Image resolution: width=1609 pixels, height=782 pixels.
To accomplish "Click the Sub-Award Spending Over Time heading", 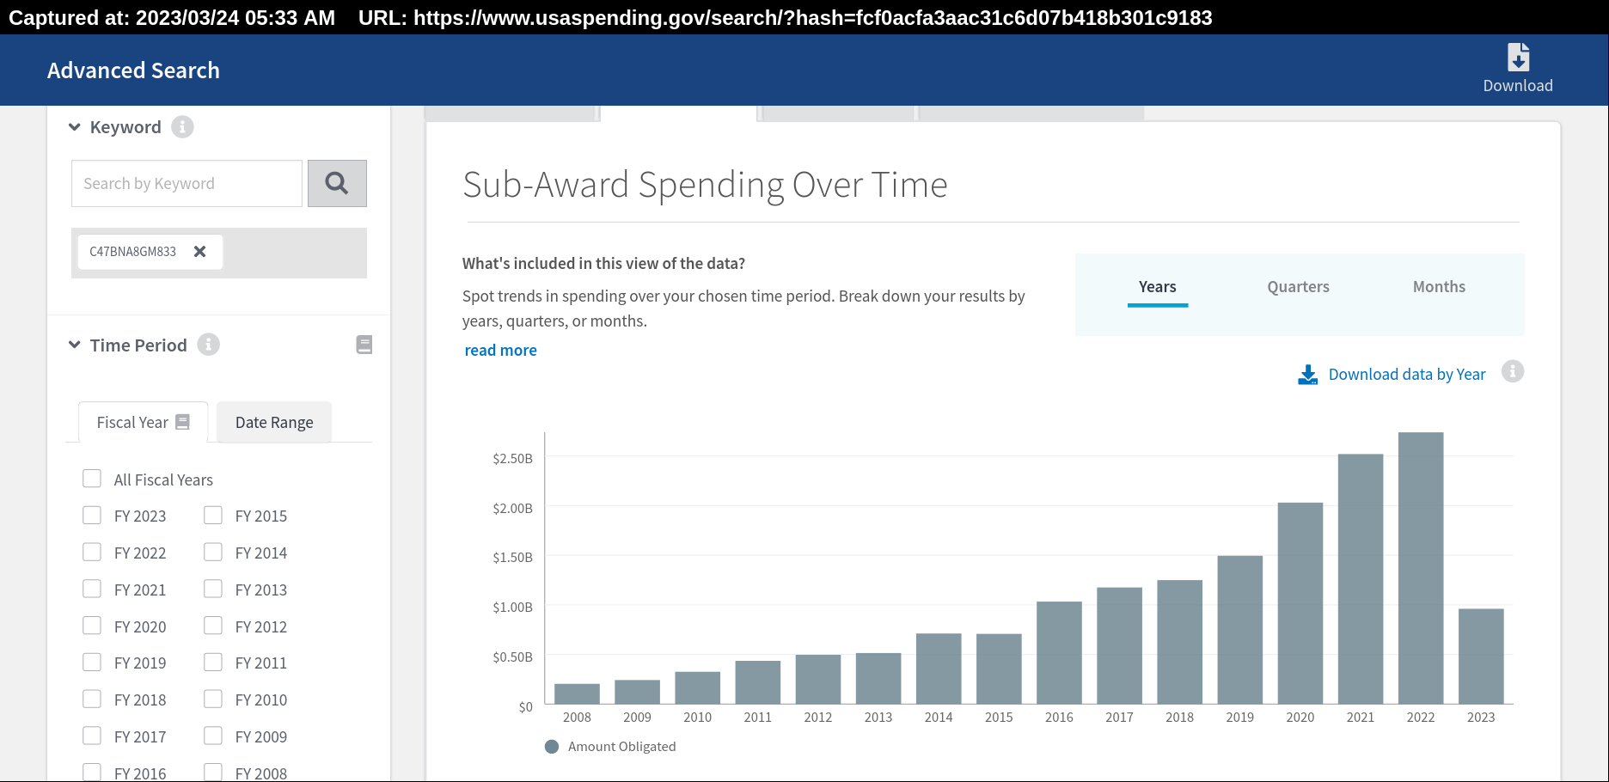I will 705,185.
